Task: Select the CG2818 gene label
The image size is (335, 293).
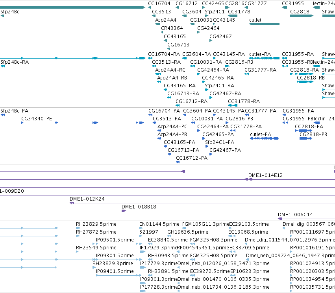Action: [300, 12]
